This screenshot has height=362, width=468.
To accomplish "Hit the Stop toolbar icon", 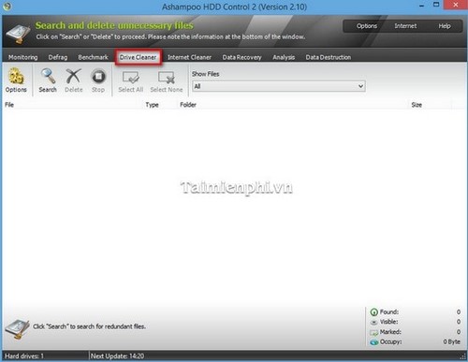I will click(x=98, y=76).
